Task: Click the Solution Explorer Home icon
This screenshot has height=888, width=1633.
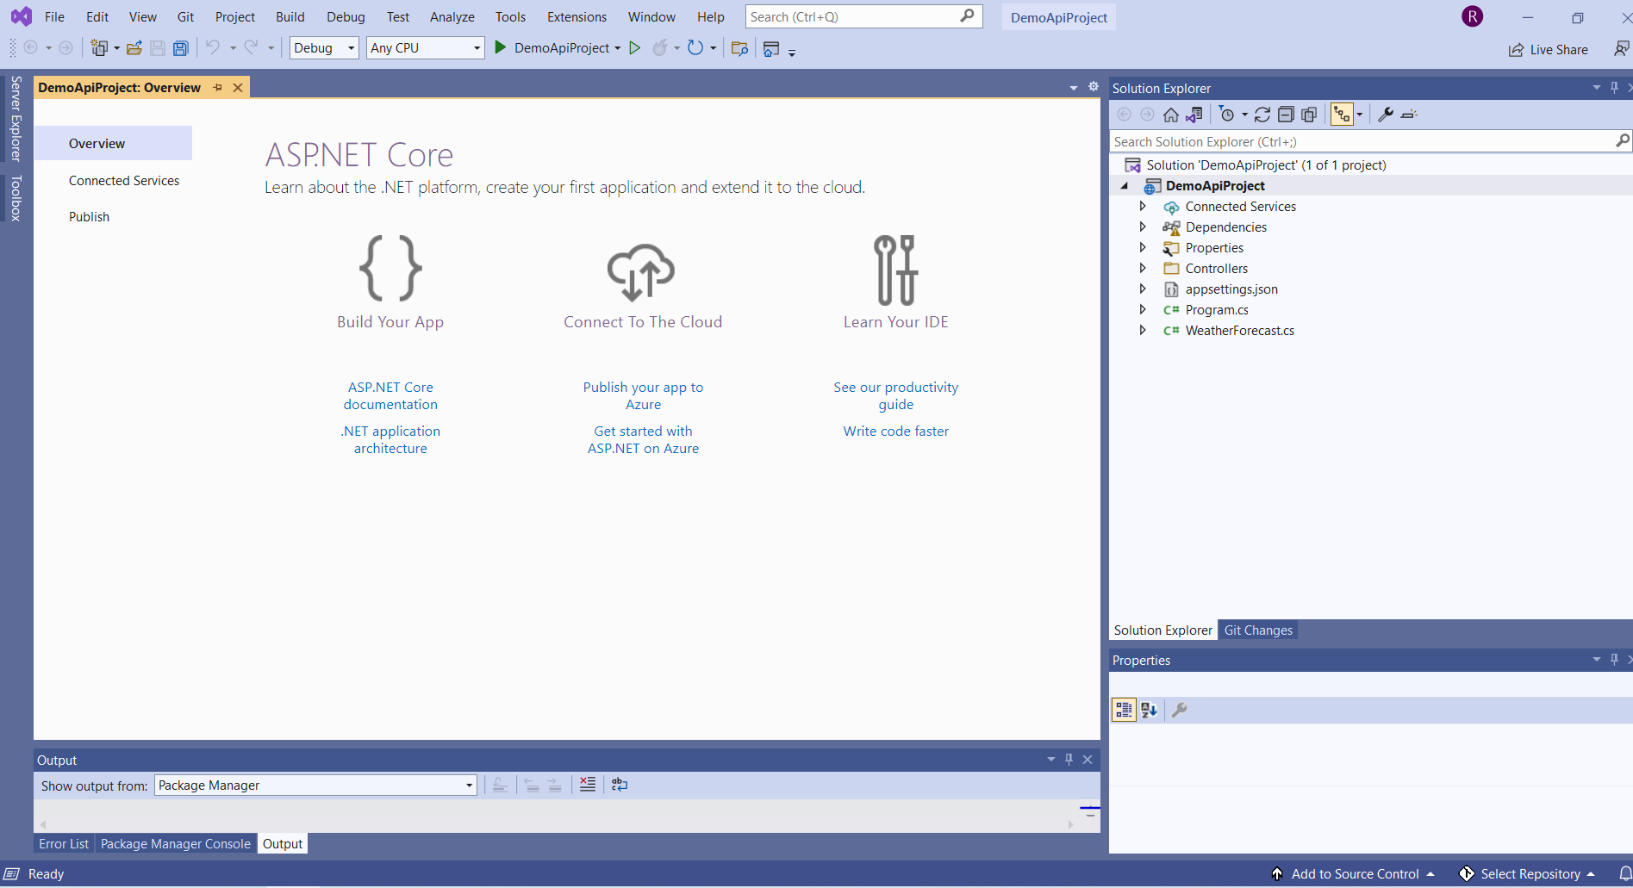Action: pos(1170,115)
